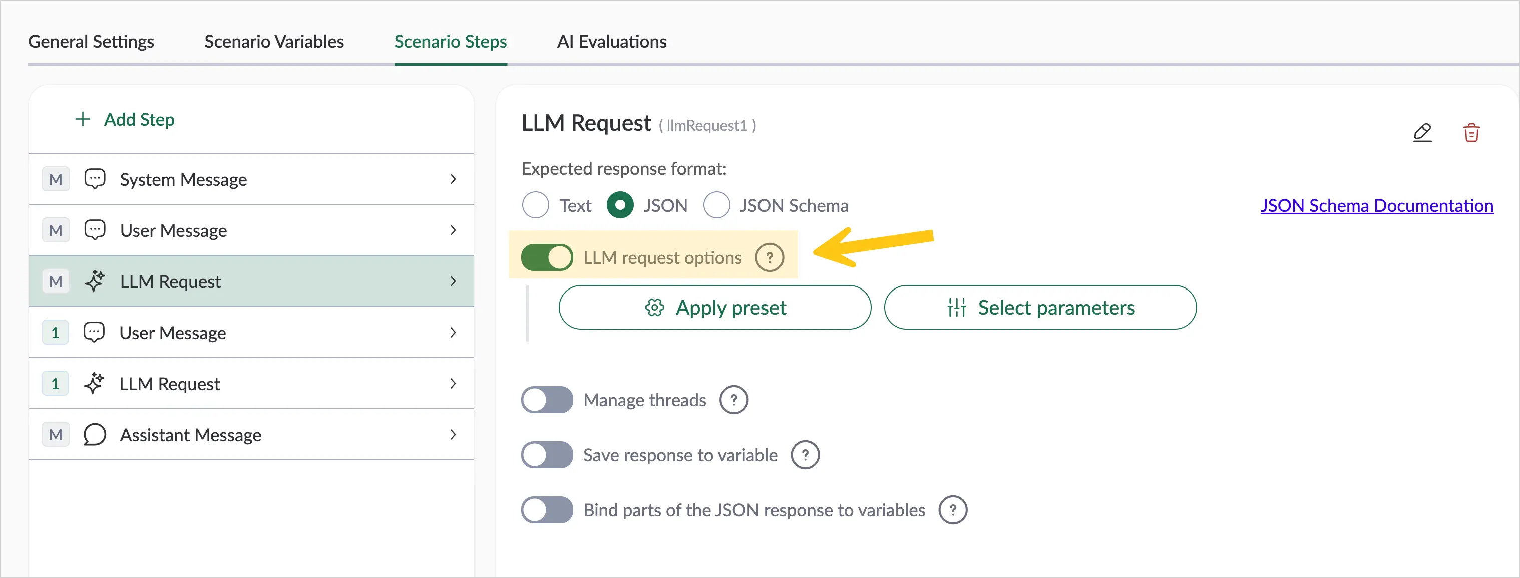Expand the Assistant Message step chevron
Screen dimensions: 1520x578
point(453,435)
